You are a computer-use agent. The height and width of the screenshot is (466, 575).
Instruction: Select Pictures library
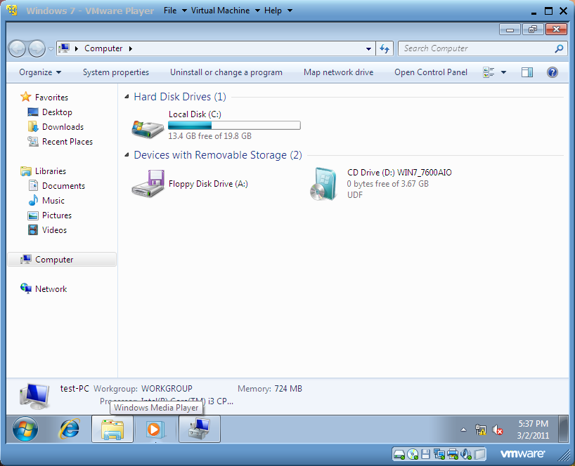(x=56, y=215)
